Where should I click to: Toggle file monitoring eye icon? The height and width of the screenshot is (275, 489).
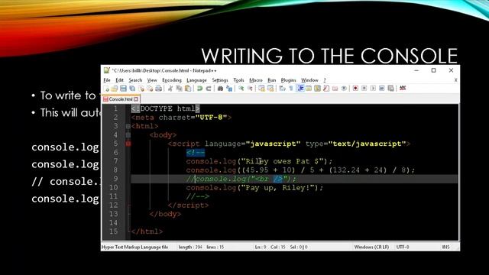[344, 89]
